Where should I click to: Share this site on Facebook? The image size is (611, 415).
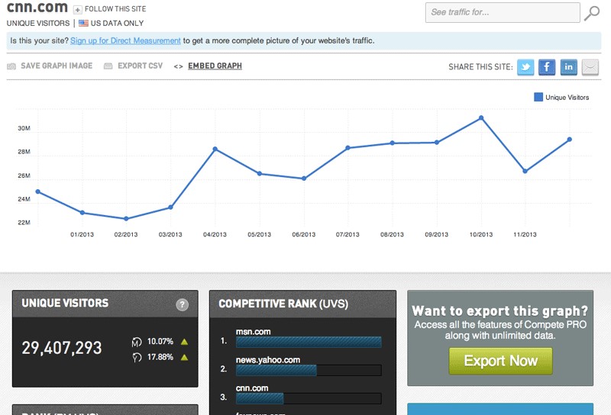pos(547,67)
